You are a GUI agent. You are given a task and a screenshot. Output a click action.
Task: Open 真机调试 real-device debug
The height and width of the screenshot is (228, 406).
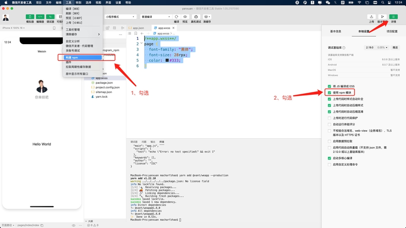196,17
